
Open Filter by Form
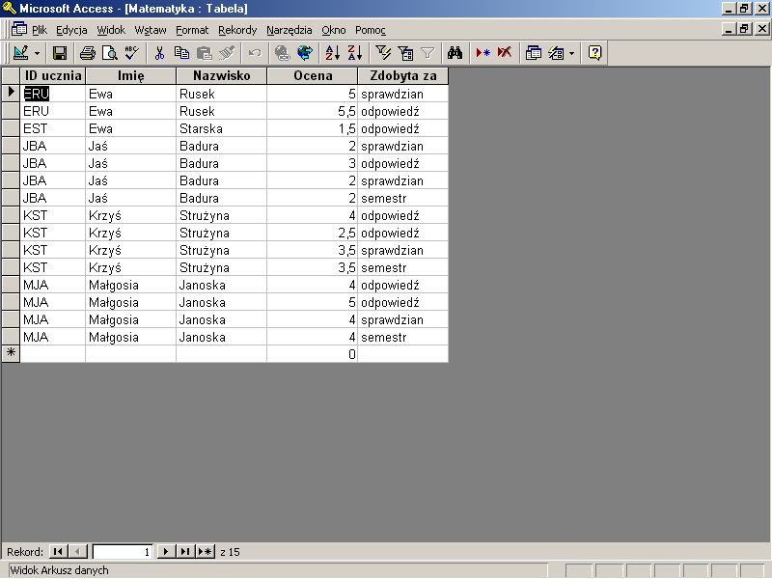point(405,53)
